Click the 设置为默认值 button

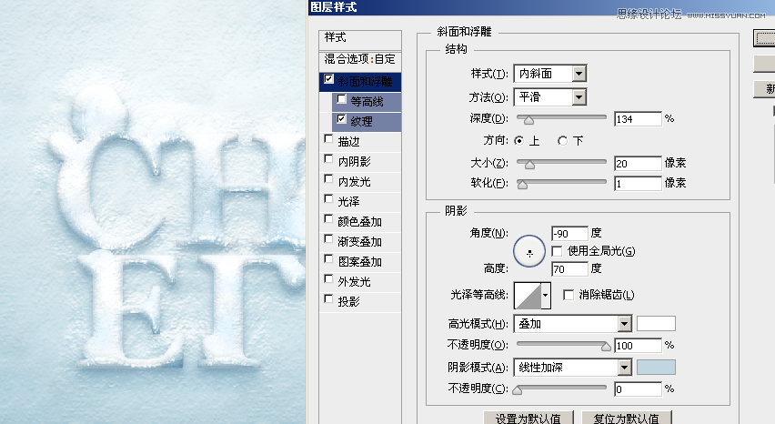[528, 418]
